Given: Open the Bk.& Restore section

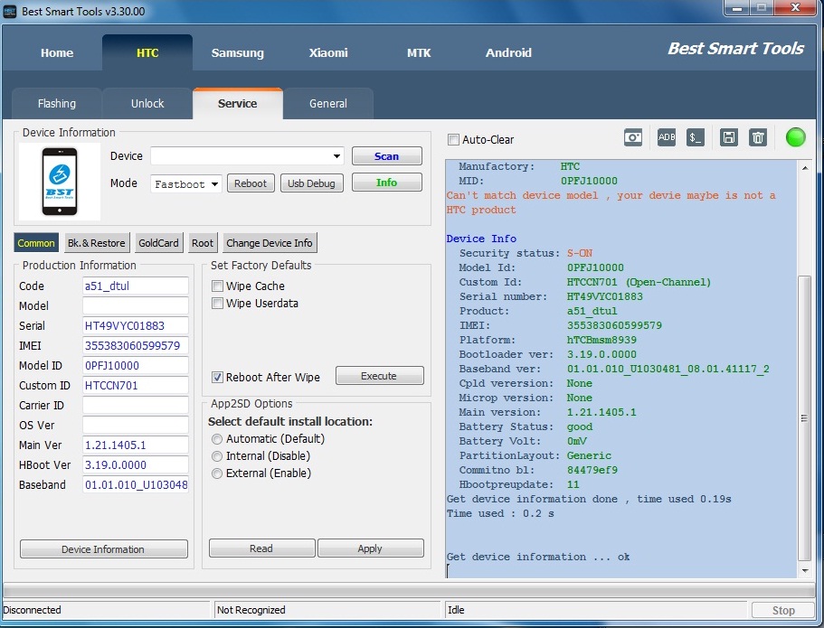Looking at the screenshot, I should (x=96, y=243).
